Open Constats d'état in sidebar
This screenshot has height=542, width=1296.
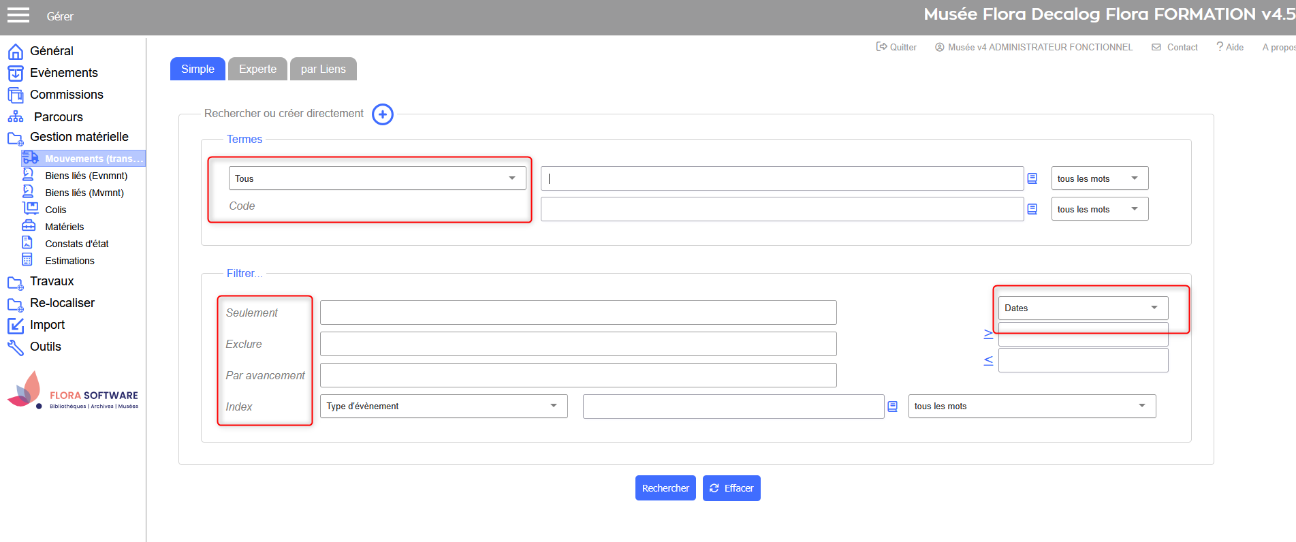(x=76, y=244)
